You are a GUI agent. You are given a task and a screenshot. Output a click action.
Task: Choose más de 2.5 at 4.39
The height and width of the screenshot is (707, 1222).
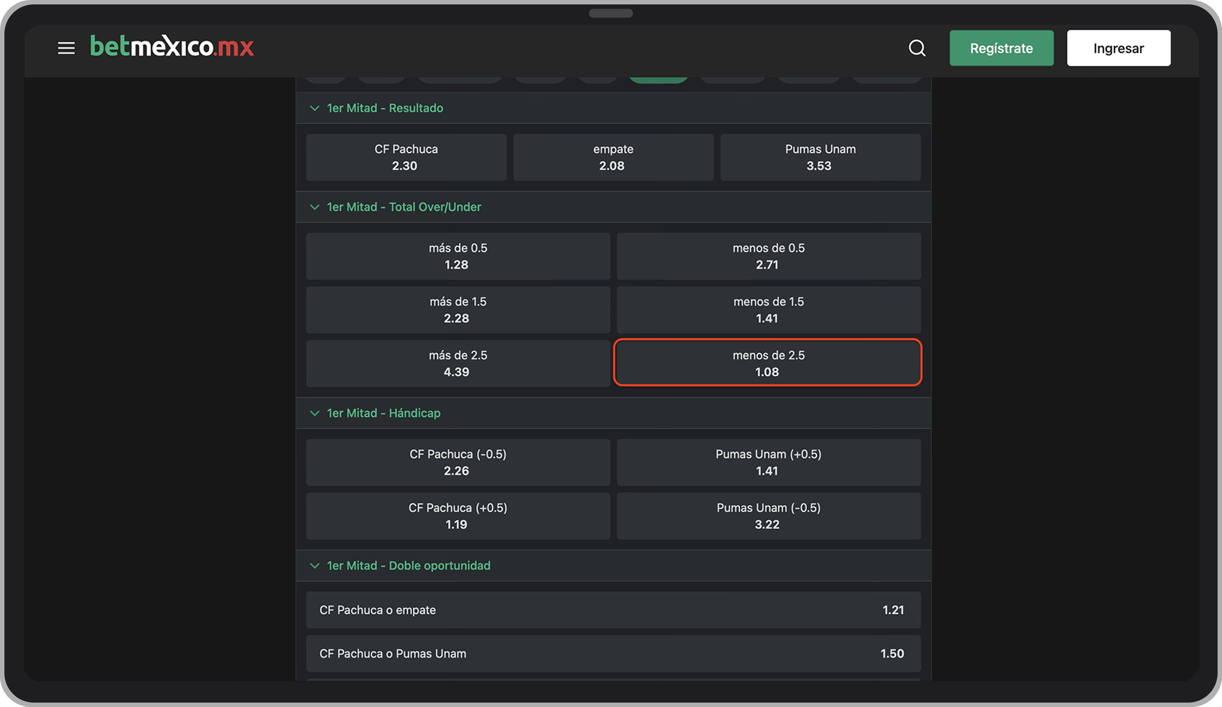[x=458, y=363]
